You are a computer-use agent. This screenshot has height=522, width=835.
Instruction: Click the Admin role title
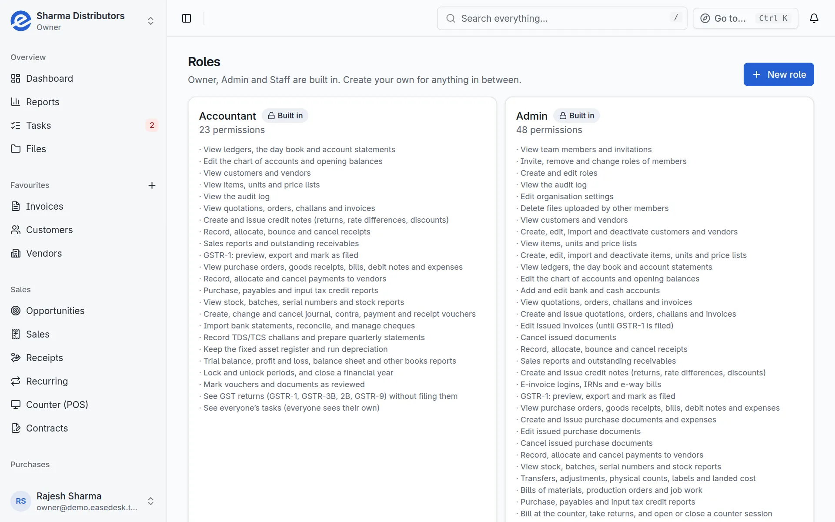point(531,116)
